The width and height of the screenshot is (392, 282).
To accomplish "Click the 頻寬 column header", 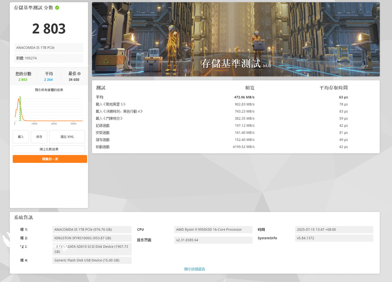I will [x=249, y=87].
